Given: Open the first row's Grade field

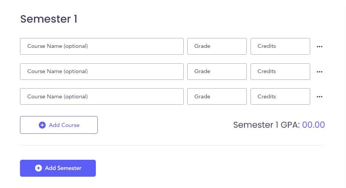Looking at the screenshot, I should tap(217, 46).
